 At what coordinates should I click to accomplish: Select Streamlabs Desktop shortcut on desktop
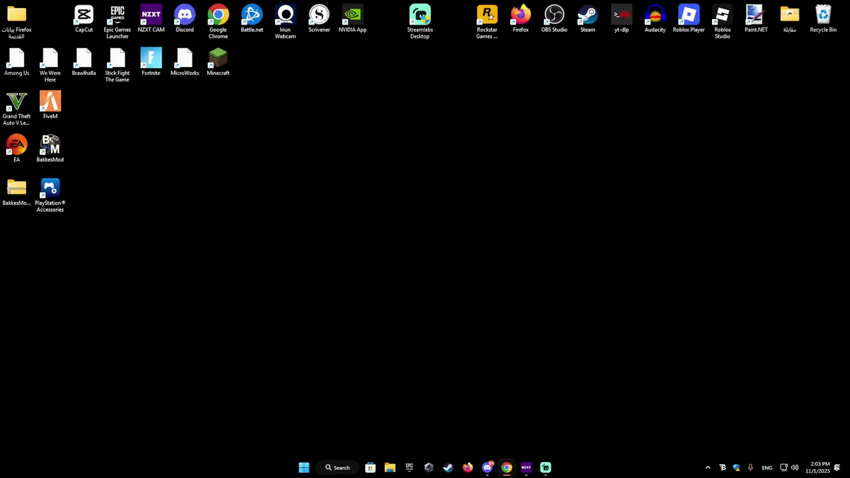tap(420, 22)
